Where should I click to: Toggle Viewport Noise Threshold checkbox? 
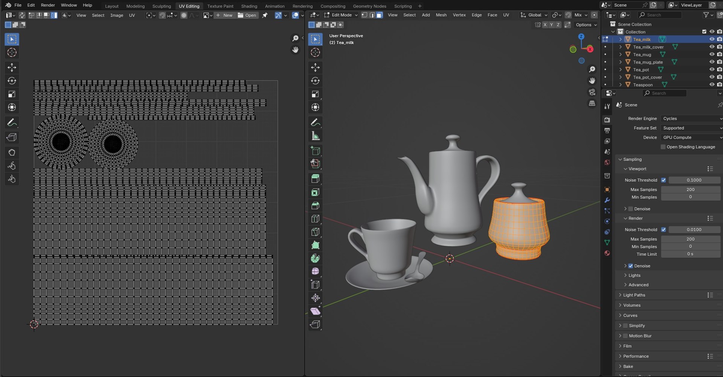tap(664, 180)
